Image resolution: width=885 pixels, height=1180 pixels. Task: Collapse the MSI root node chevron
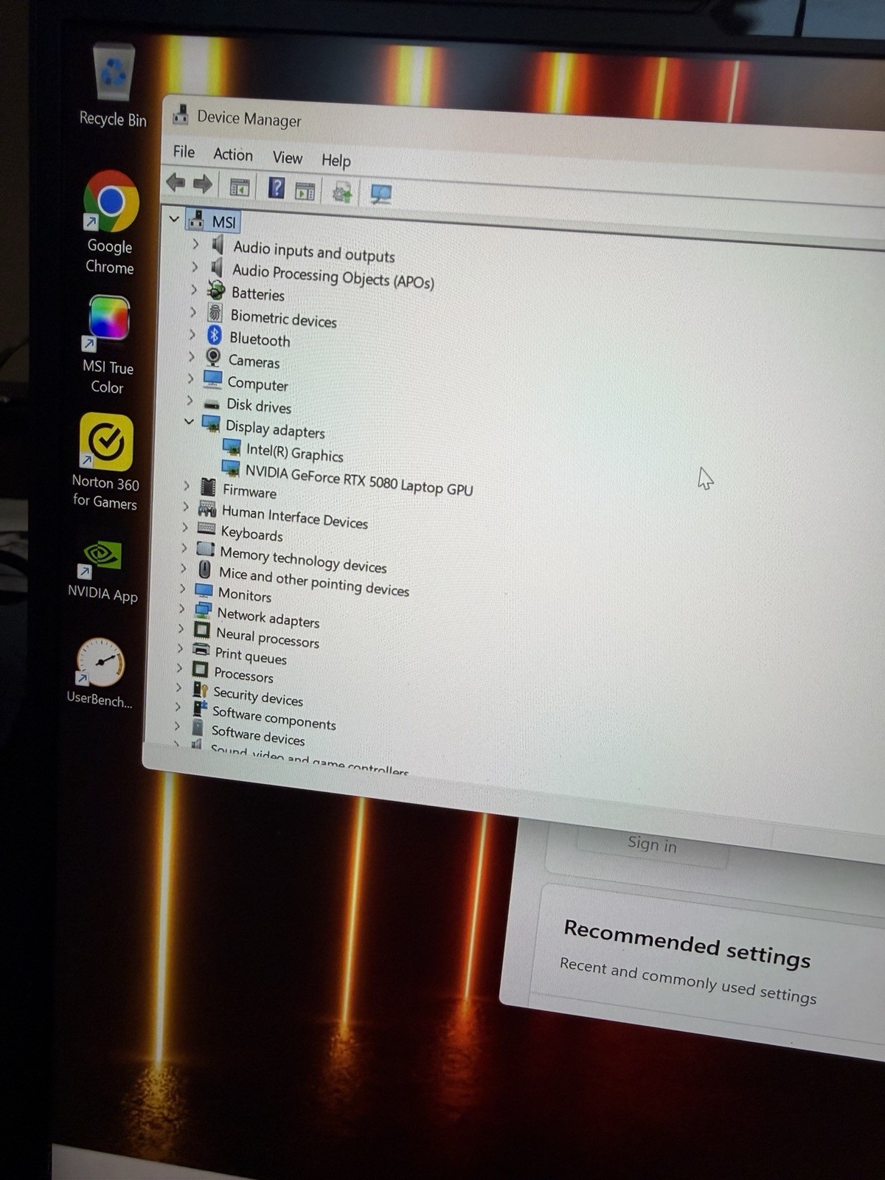tap(174, 219)
